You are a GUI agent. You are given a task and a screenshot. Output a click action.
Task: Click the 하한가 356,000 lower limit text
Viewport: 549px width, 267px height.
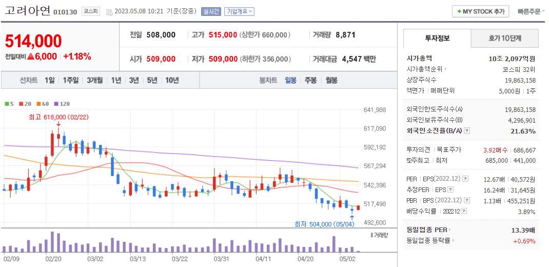pyautogui.click(x=265, y=59)
